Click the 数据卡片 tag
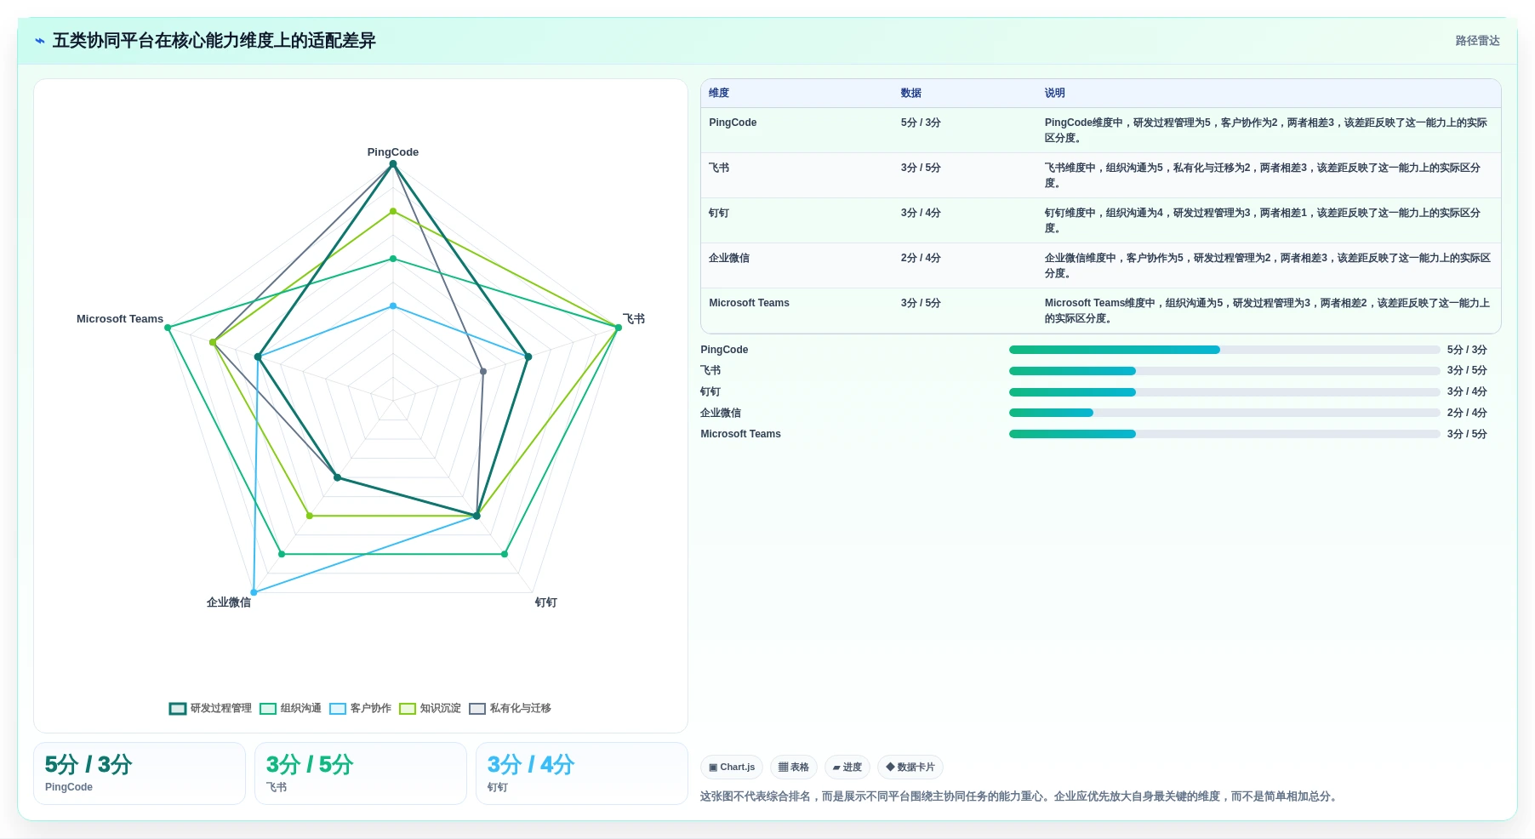This screenshot has height=839, width=1535. (910, 768)
